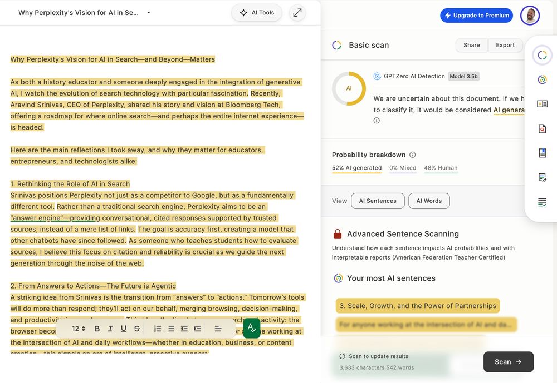Decrease paragraph indent
This screenshot has height=383, width=557.
184,329
